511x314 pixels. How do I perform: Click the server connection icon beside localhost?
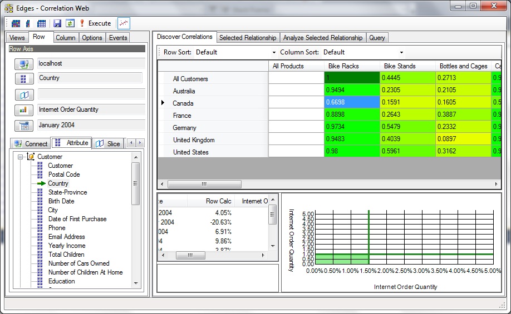point(24,64)
